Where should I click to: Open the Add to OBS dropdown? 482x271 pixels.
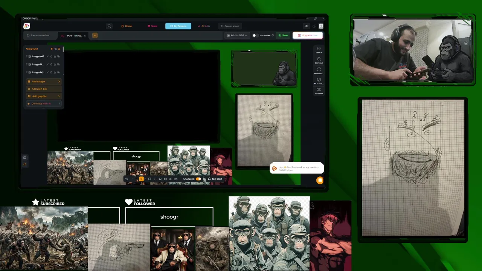(237, 35)
